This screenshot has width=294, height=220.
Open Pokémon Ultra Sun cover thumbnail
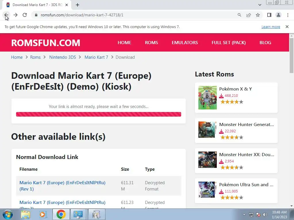click(x=207, y=190)
